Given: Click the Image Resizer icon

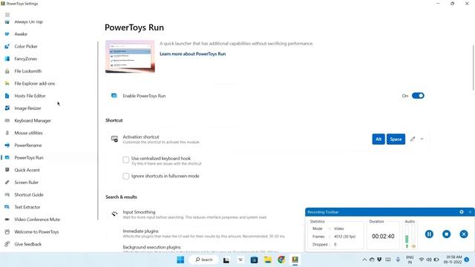Looking at the screenshot, I should pos(7,108).
